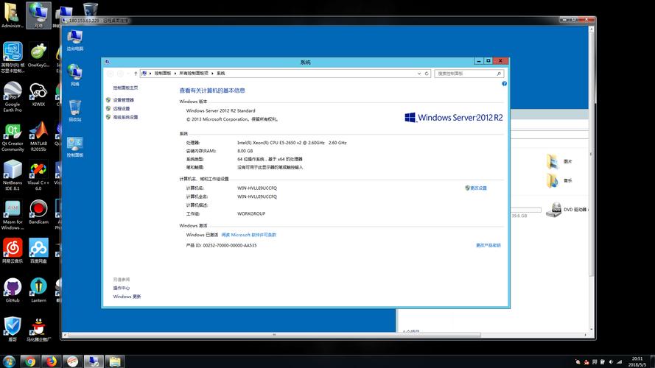
Task: Open 远程设置 remote settings link
Action: click(121, 108)
